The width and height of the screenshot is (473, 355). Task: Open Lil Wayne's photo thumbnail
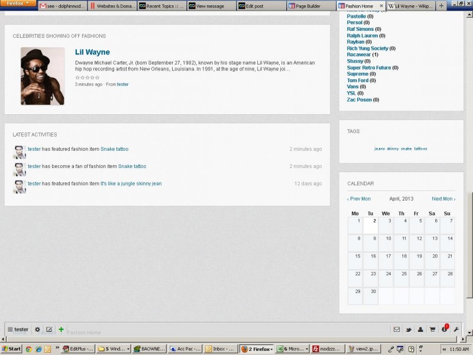(x=43, y=76)
